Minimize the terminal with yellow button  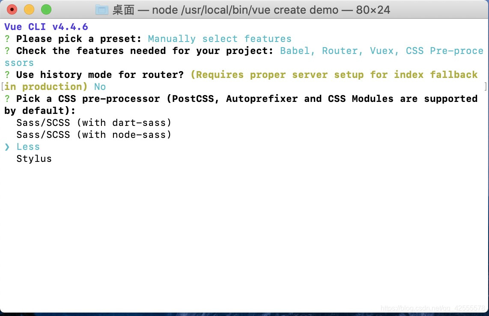coord(29,10)
